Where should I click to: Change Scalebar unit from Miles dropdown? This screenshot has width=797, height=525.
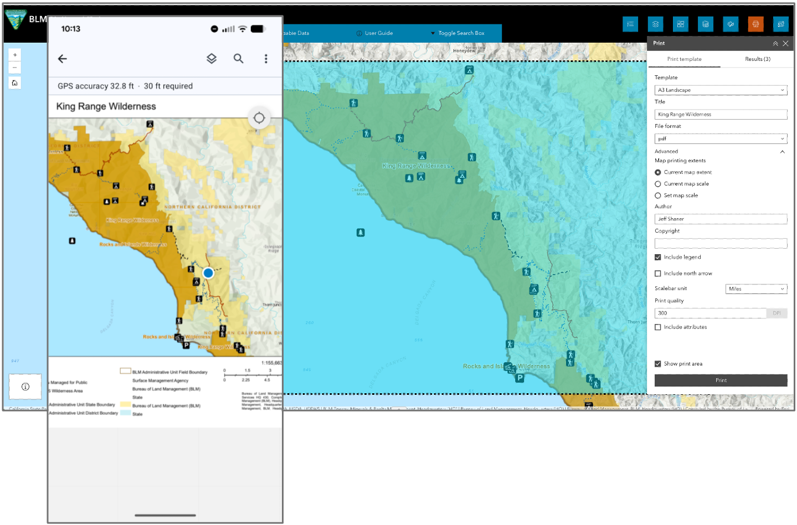pyautogui.click(x=755, y=289)
